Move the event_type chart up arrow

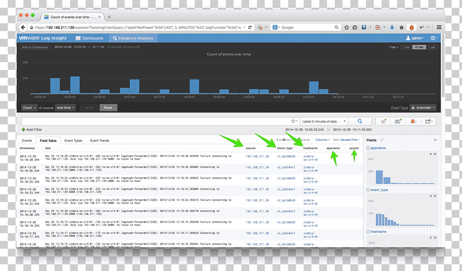(430, 196)
